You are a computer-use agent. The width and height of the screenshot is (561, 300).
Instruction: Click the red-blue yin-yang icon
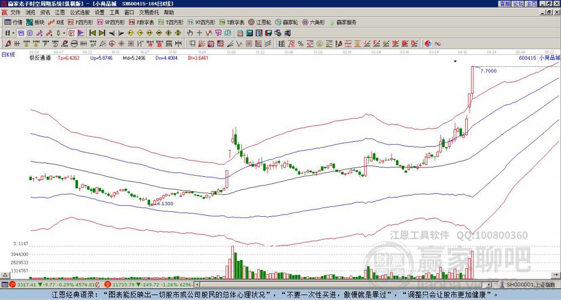tap(428, 44)
